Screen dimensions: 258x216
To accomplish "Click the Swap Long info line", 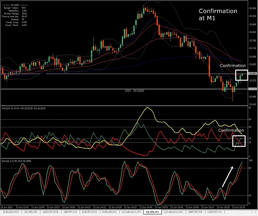I will click(x=16, y=22).
